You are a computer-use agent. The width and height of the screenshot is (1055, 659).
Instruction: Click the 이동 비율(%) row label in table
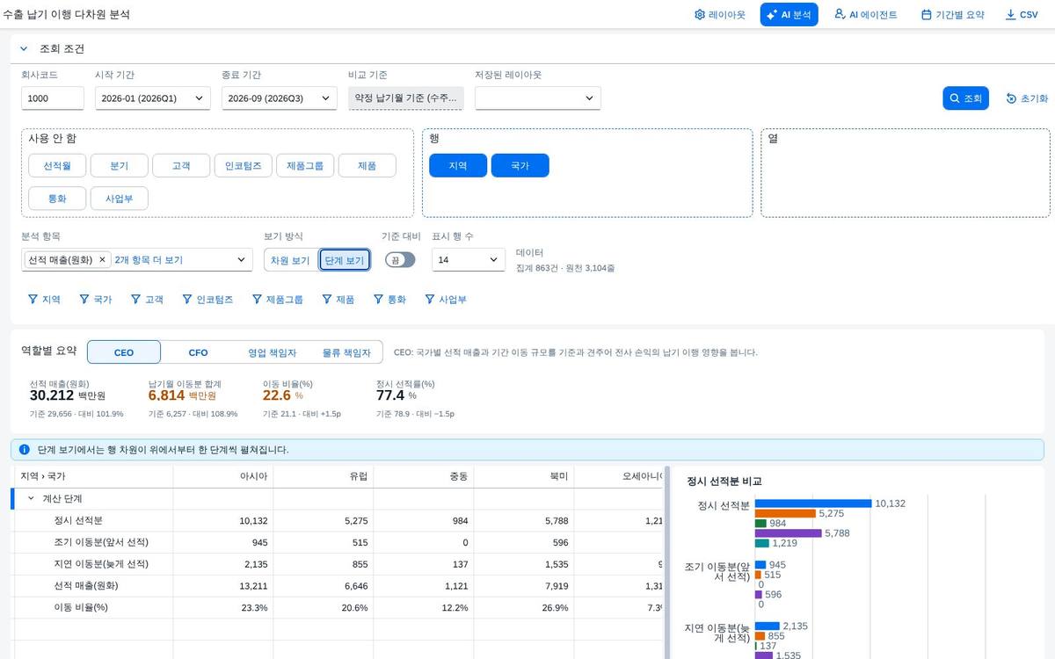click(83, 607)
